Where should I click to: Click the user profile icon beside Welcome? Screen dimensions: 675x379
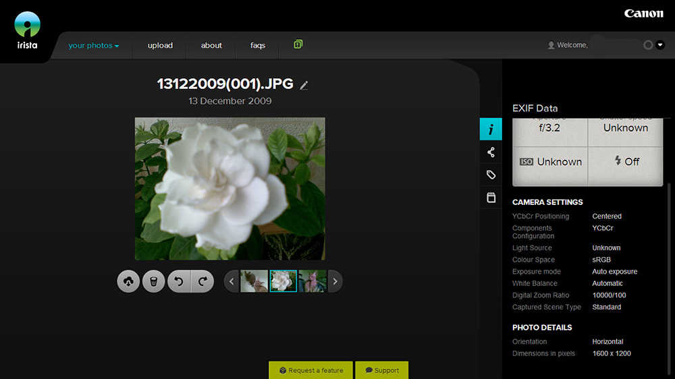coord(551,45)
